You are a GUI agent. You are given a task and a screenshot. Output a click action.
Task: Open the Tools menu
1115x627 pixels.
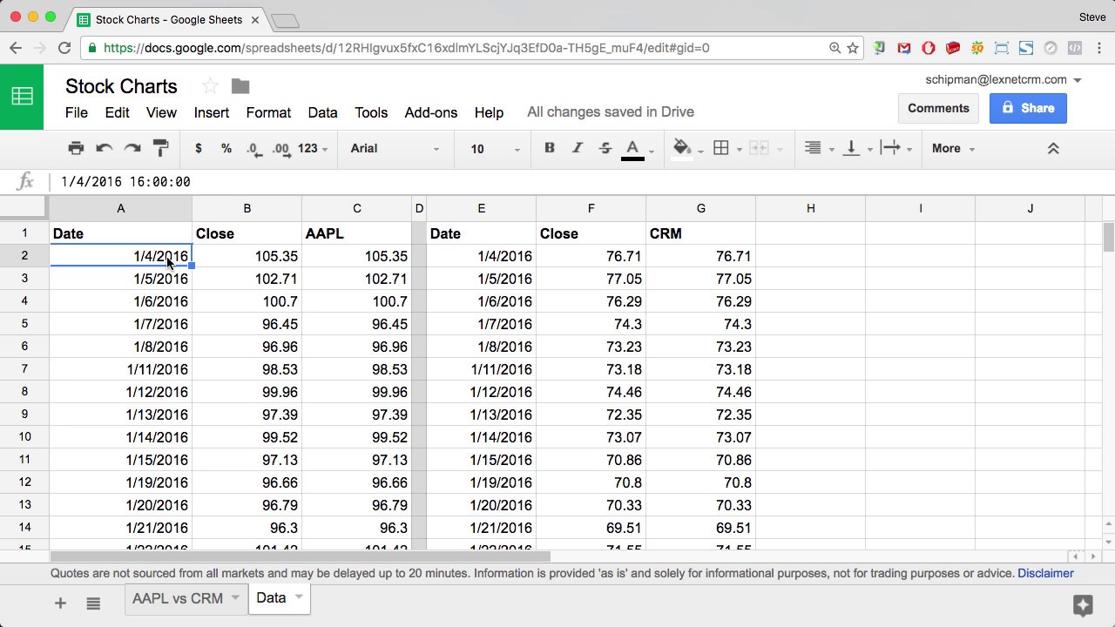371,112
